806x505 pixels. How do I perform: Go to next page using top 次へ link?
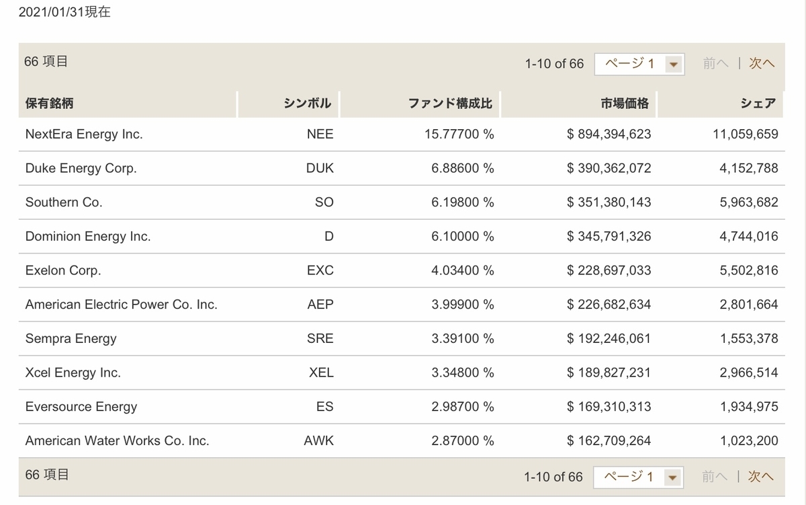click(762, 63)
